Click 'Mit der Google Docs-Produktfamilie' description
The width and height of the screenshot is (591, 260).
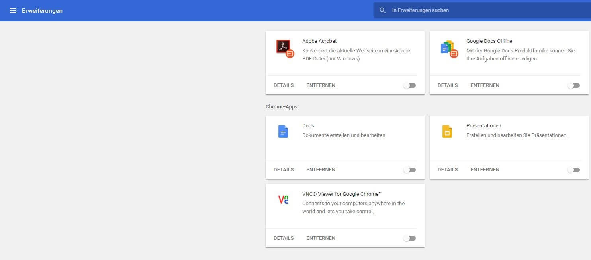[x=521, y=55]
